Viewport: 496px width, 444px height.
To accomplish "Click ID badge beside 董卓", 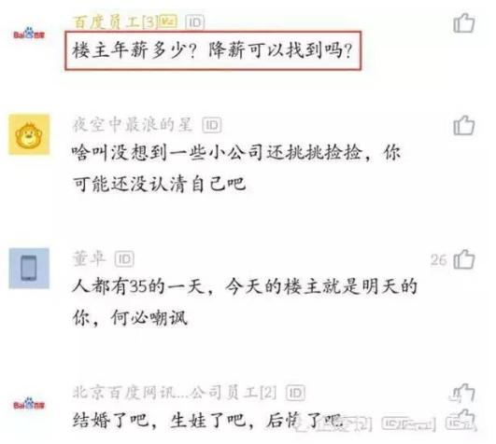I will click(124, 259).
